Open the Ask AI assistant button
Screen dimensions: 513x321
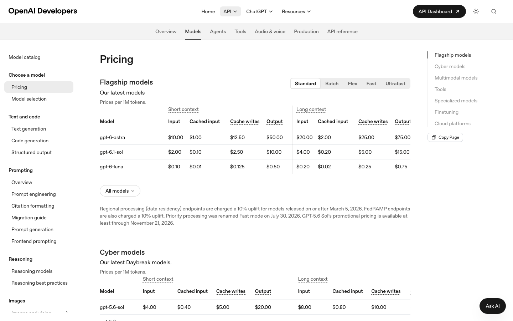point(493,306)
